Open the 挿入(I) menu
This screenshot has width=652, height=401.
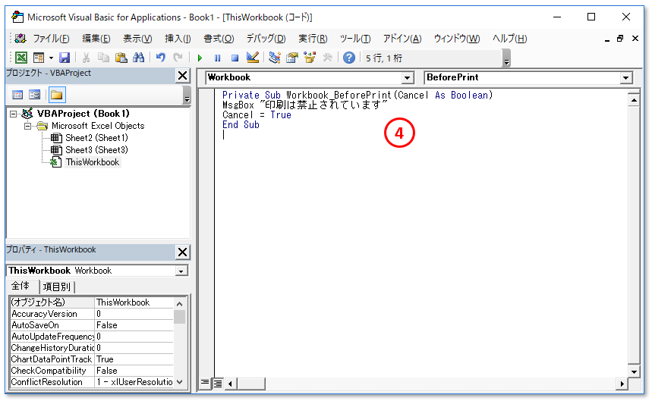point(178,39)
